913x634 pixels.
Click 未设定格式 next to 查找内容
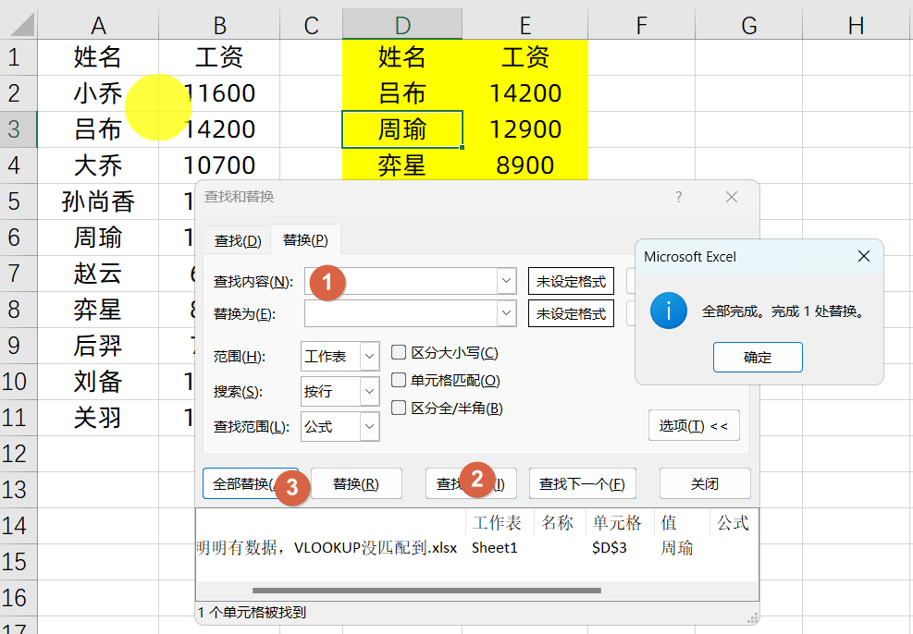(x=572, y=282)
